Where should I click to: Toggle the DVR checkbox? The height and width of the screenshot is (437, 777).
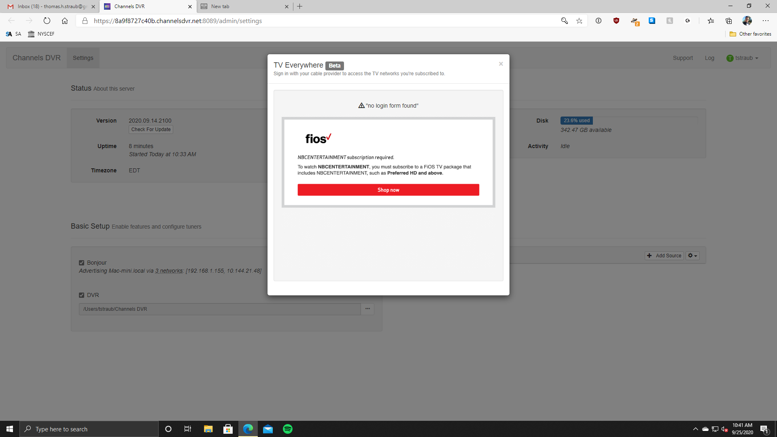[x=81, y=295]
